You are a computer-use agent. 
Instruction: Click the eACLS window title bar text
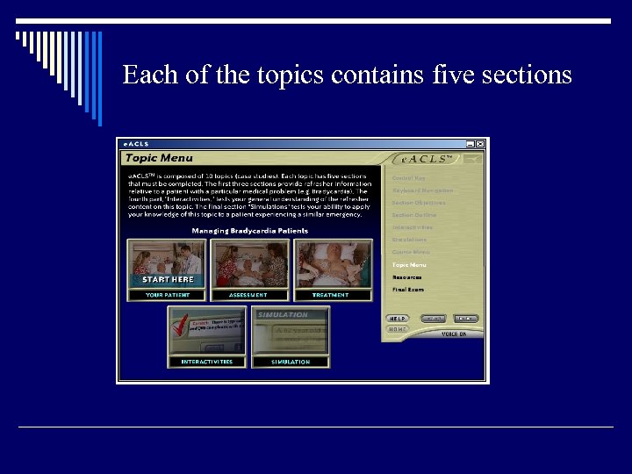(x=136, y=144)
